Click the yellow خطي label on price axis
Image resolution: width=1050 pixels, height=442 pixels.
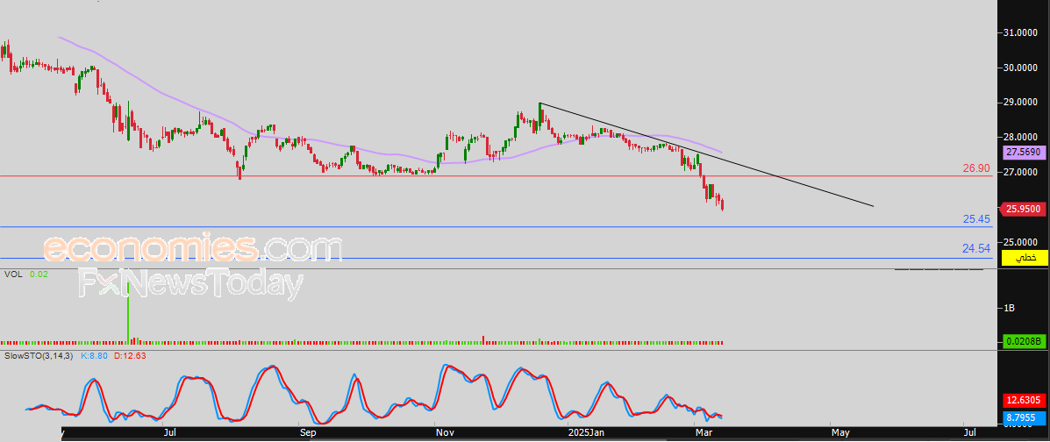(1025, 257)
